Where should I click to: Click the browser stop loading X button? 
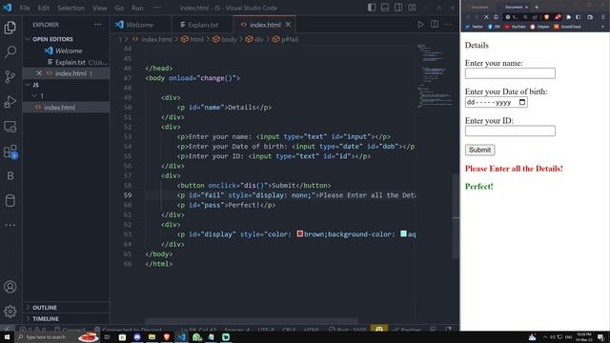(x=486, y=17)
